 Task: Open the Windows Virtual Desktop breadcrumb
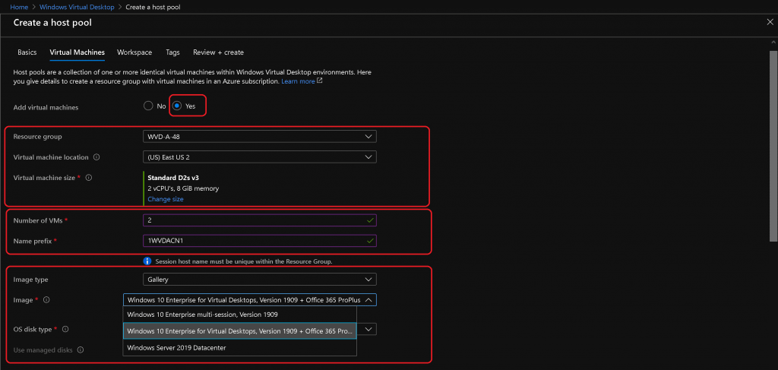pos(77,8)
